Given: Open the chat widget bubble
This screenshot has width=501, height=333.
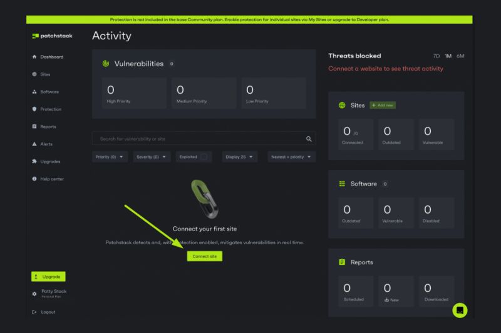Looking at the screenshot, I should (x=460, y=310).
